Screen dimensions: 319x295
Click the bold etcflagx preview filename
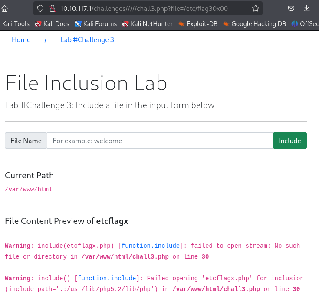(112, 221)
